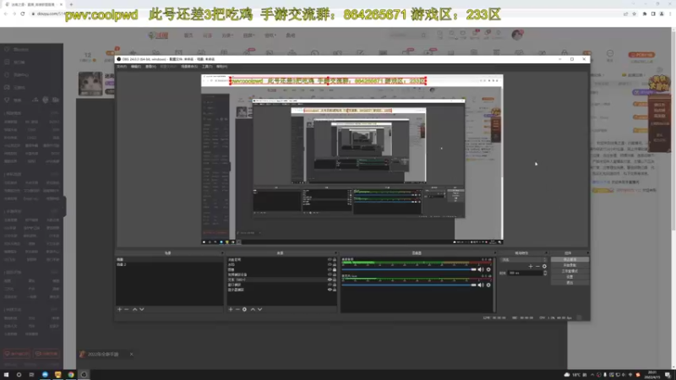This screenshot has height=380, width=676.
Task: Open transition properties gear icon
Action: pyautogui.click(x=544, y=266)
